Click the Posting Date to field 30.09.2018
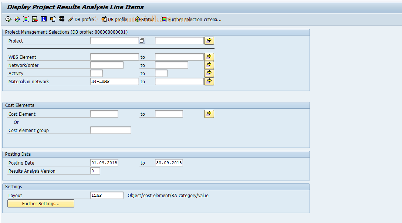Screen dimensions: 402x223 click(169, 163)
